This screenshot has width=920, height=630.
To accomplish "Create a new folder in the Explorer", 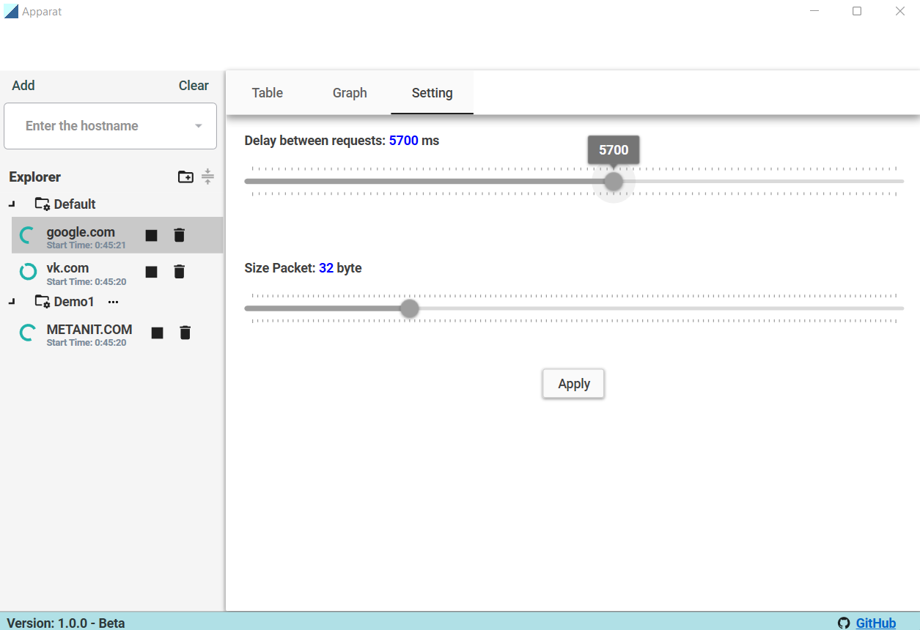I will [x=185, y=177].
